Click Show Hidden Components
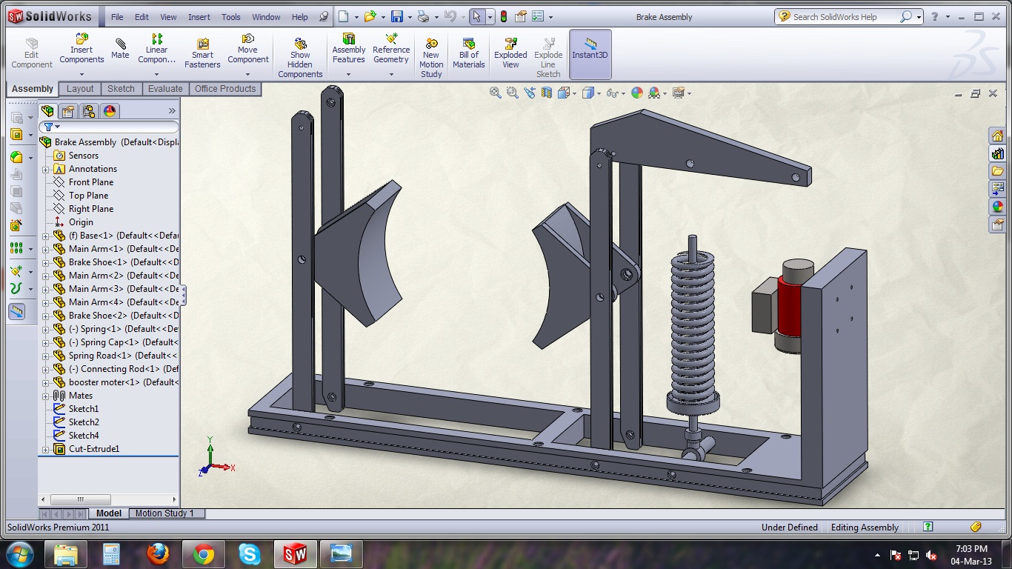1012x569 pixels. (x=300, y=58)
